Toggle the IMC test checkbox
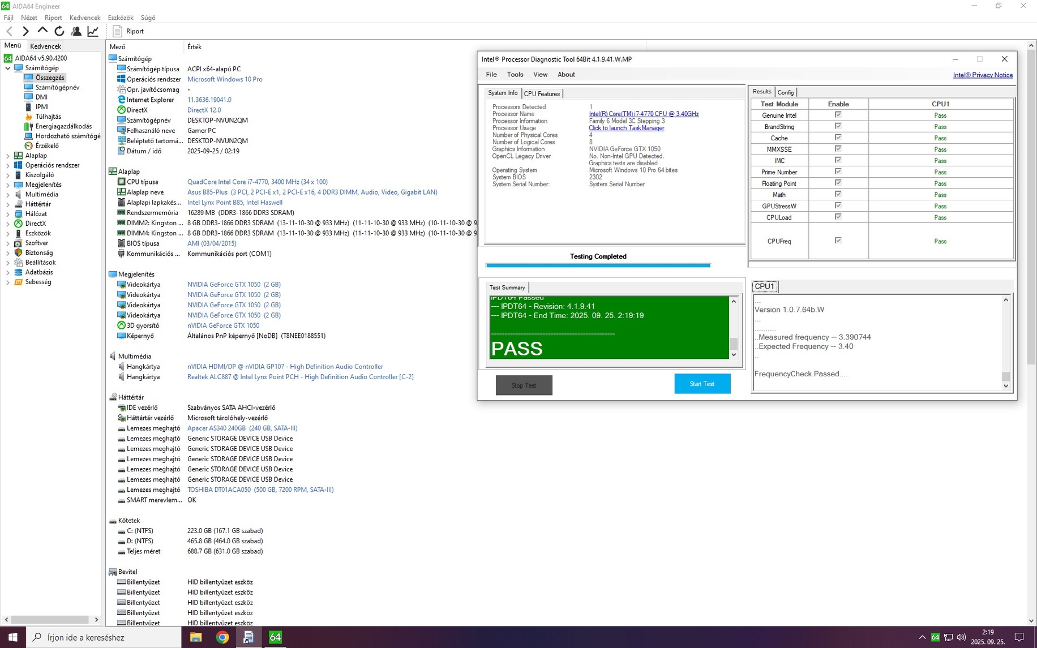The height and width of the screenshot is (648, 1037). click(838, 160)
